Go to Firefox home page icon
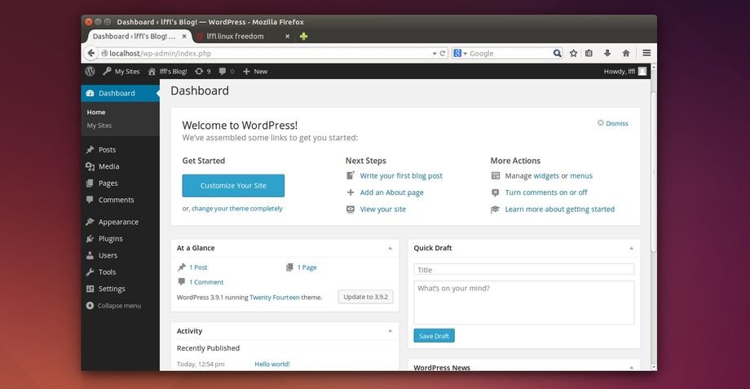Viewport: 750px width, 389px height. coord(626,53)
